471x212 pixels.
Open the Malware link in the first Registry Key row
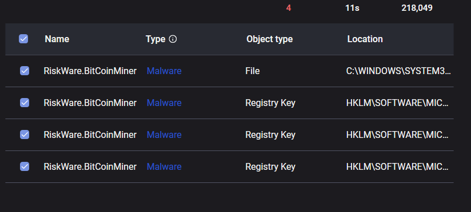[x=164, y=103]
